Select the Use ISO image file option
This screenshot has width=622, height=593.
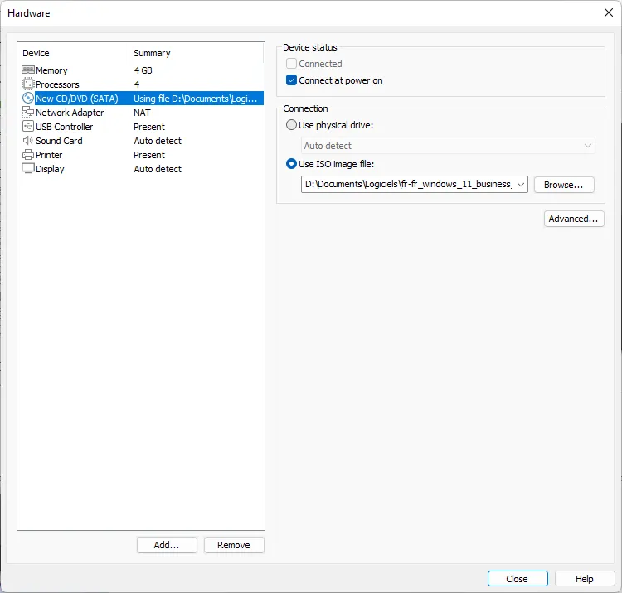click(x=291, y=164)
